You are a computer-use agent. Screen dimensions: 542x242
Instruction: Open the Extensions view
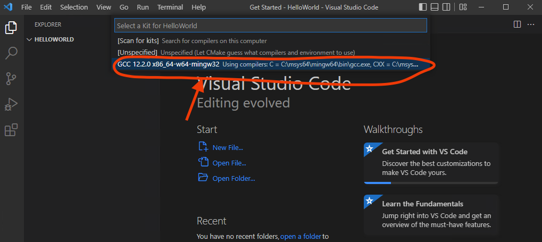point(11,130)
